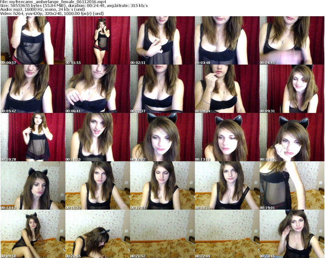The width and height of the screenshot is (325, 258).
Task: Open the frame marked 00:12:22
Action: pyautogui.click(x=162, y=137)
